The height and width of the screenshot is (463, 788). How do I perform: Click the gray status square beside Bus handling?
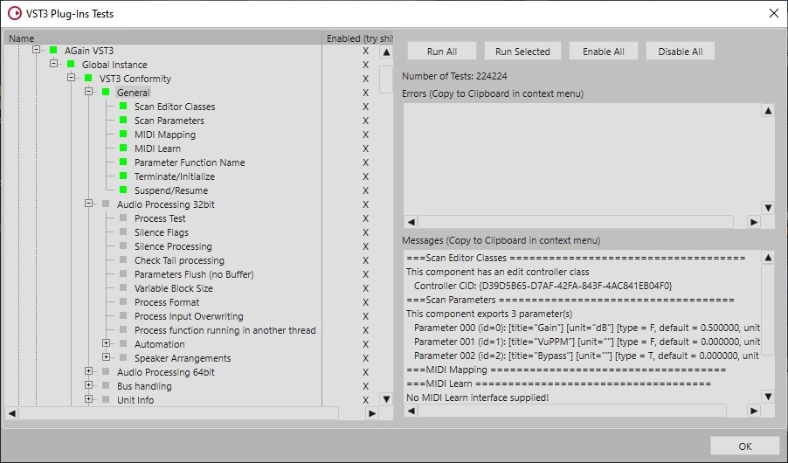pos(106,385)
